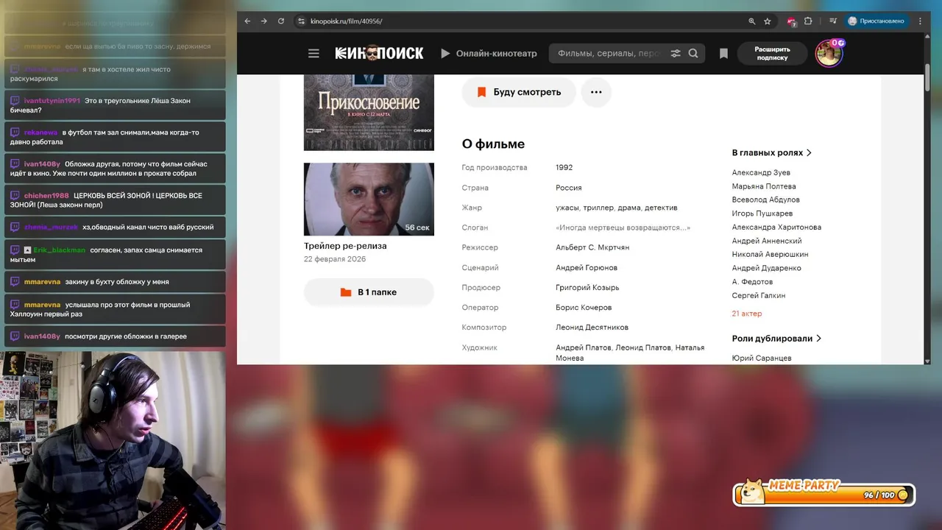The image size is (942, 530).
Task: Show all actors via '21 актер' link
Action: coord(747,314)
